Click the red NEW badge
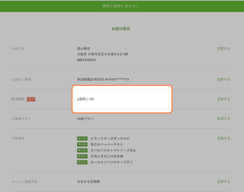244x192 pixels. (31, 99)
